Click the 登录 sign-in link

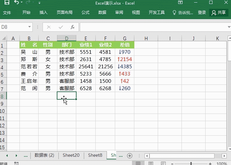click(x=202, y=13)
